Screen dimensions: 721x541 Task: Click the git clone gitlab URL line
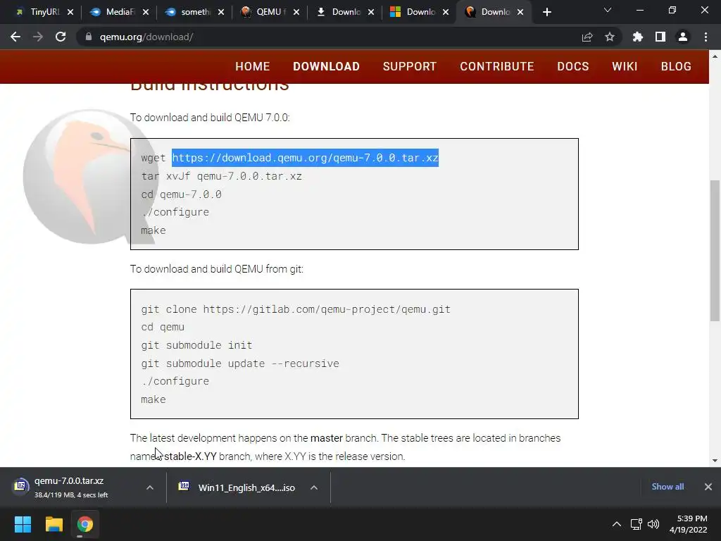tap(296, 309)
